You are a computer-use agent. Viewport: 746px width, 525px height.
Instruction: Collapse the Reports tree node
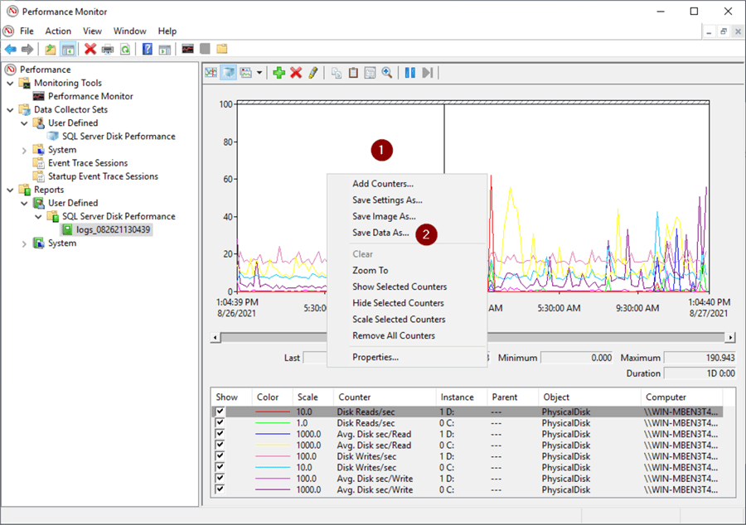pyautogui.click(x=10, y=190)
